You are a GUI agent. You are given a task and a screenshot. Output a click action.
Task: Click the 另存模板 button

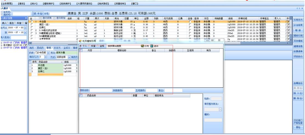(298, 41)
